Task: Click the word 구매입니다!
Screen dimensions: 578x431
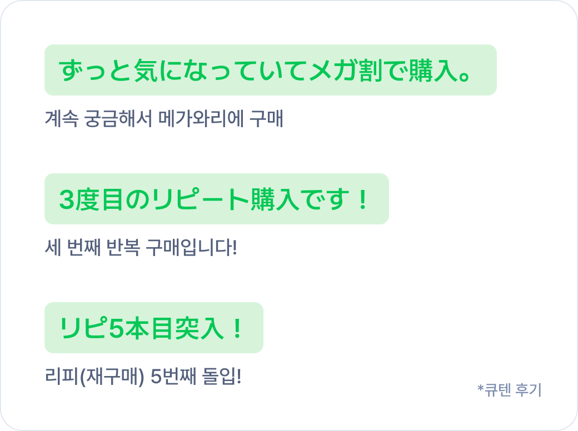Action: click(x=192, y=247)
